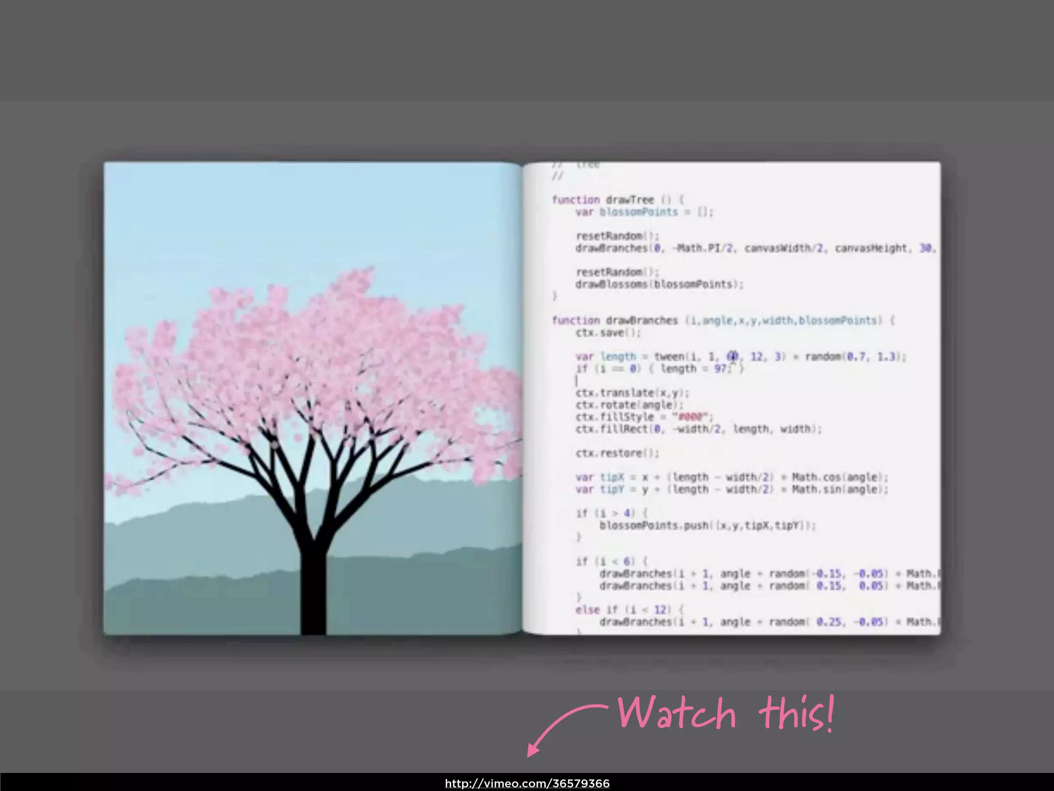Select the "#000" color string
Image resolution: width=1054 pixels, height=791 pixels.
pyautogui.click(x=690, y=417)
